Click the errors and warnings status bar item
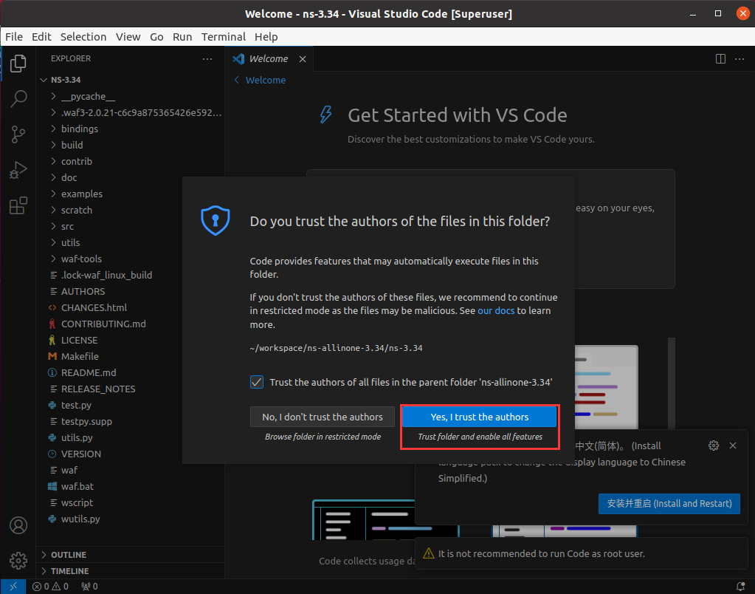This screenshot has height=594, width=755. (51, 585)
